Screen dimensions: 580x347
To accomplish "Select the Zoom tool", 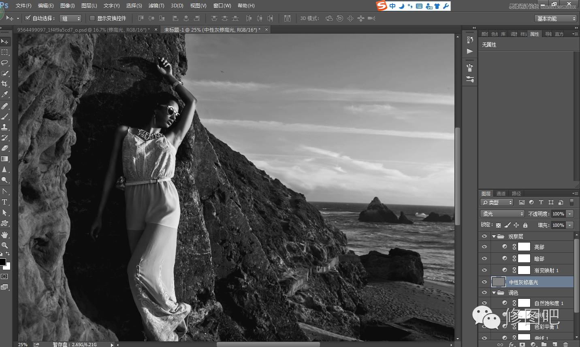I will tap(5, 245).
